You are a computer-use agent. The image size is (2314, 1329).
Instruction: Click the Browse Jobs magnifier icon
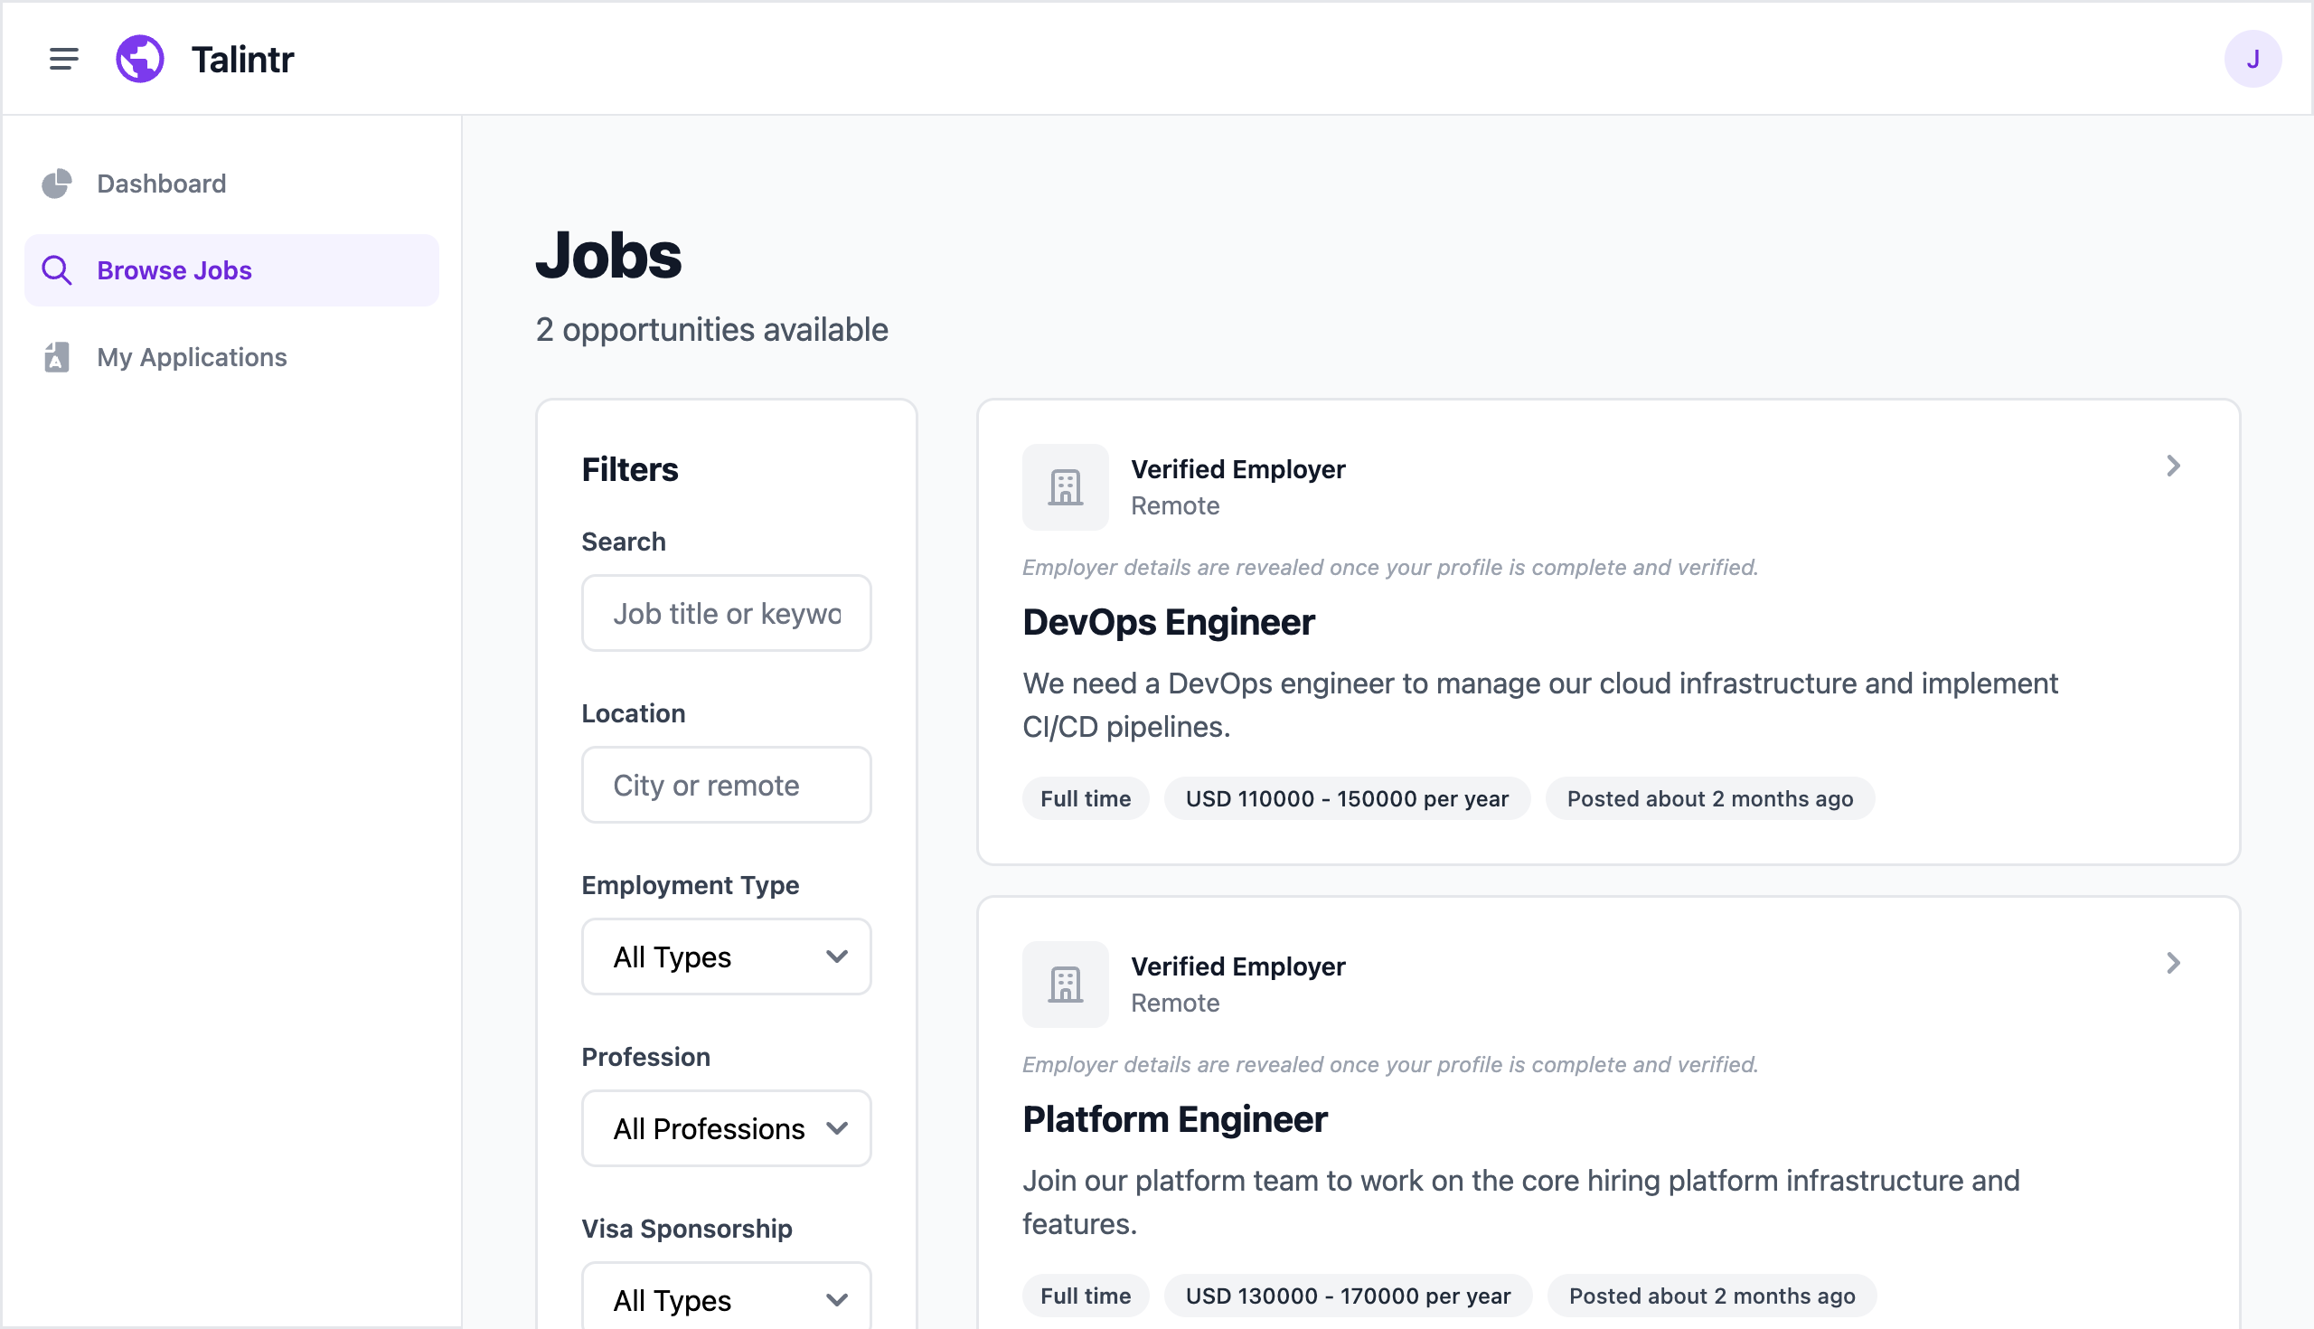(x=57, y=270)
